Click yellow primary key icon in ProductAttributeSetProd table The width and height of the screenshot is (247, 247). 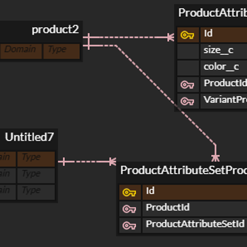coord(129,192)
